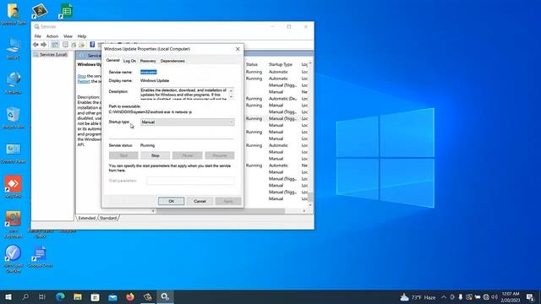This screenshot has width=541, height=304.
Task: Click the volume speaker icon in tray
Action: (495, 297)
